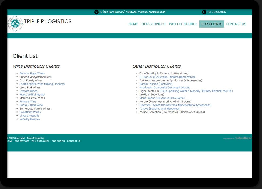This screenshot has width=262, height=189.
Task: Click the E3 Products souvenirs link
Action: coord(167,77)
